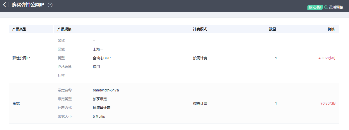Viewport: 349px width, 130px height.
Task: Click the check-circle icon beside 灵活调整
Action: coord(326,7)
